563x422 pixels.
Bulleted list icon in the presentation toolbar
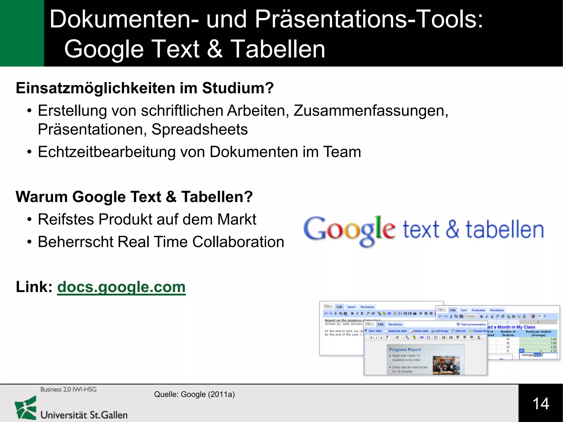pos(436,337)
